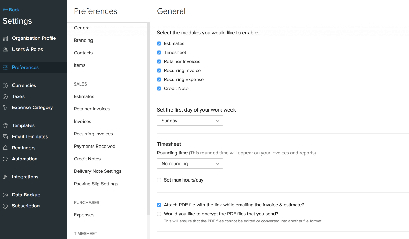The width and height of the screenshot is (409, 239).
Task: Enable the Set max hours/day option
Action: pyautogui.click(x=159, y=180)
